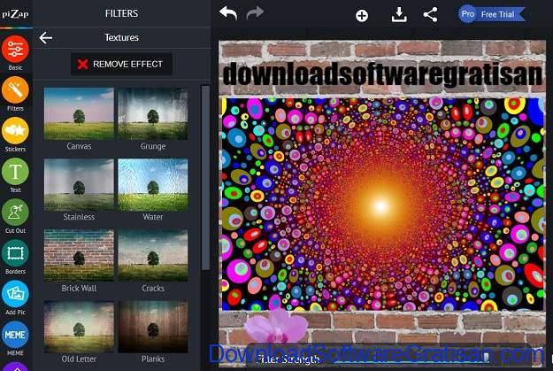Open the Borders tool
The width and height of the screenshot is (553, 371).
[15, 254]
